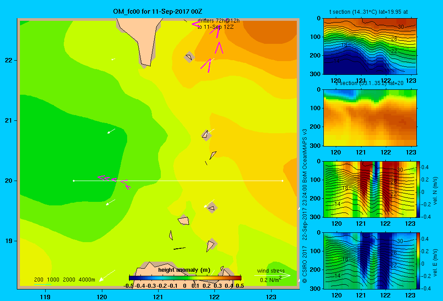Click the small island near latitude 20.8
Viewport: 443px width, 301px height.
pyautogui.click(x=206, y=135)
